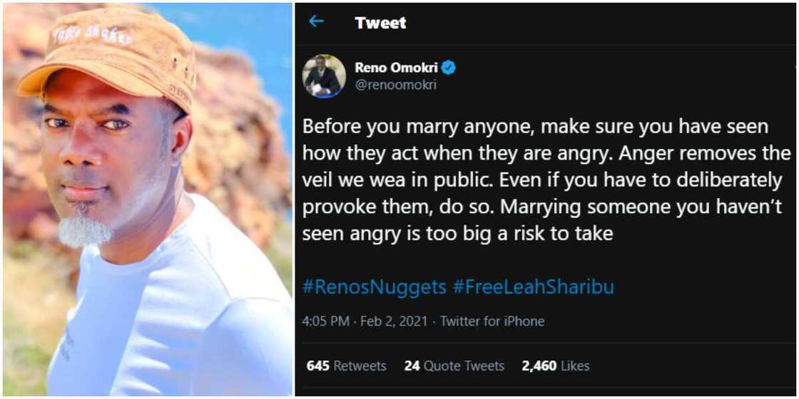Show the 2,460 Likes list
Viewport: 799px width, 399px height.
(x=556, y=366)
